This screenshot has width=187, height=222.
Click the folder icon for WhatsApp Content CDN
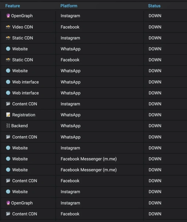click(x=8, y=137)
